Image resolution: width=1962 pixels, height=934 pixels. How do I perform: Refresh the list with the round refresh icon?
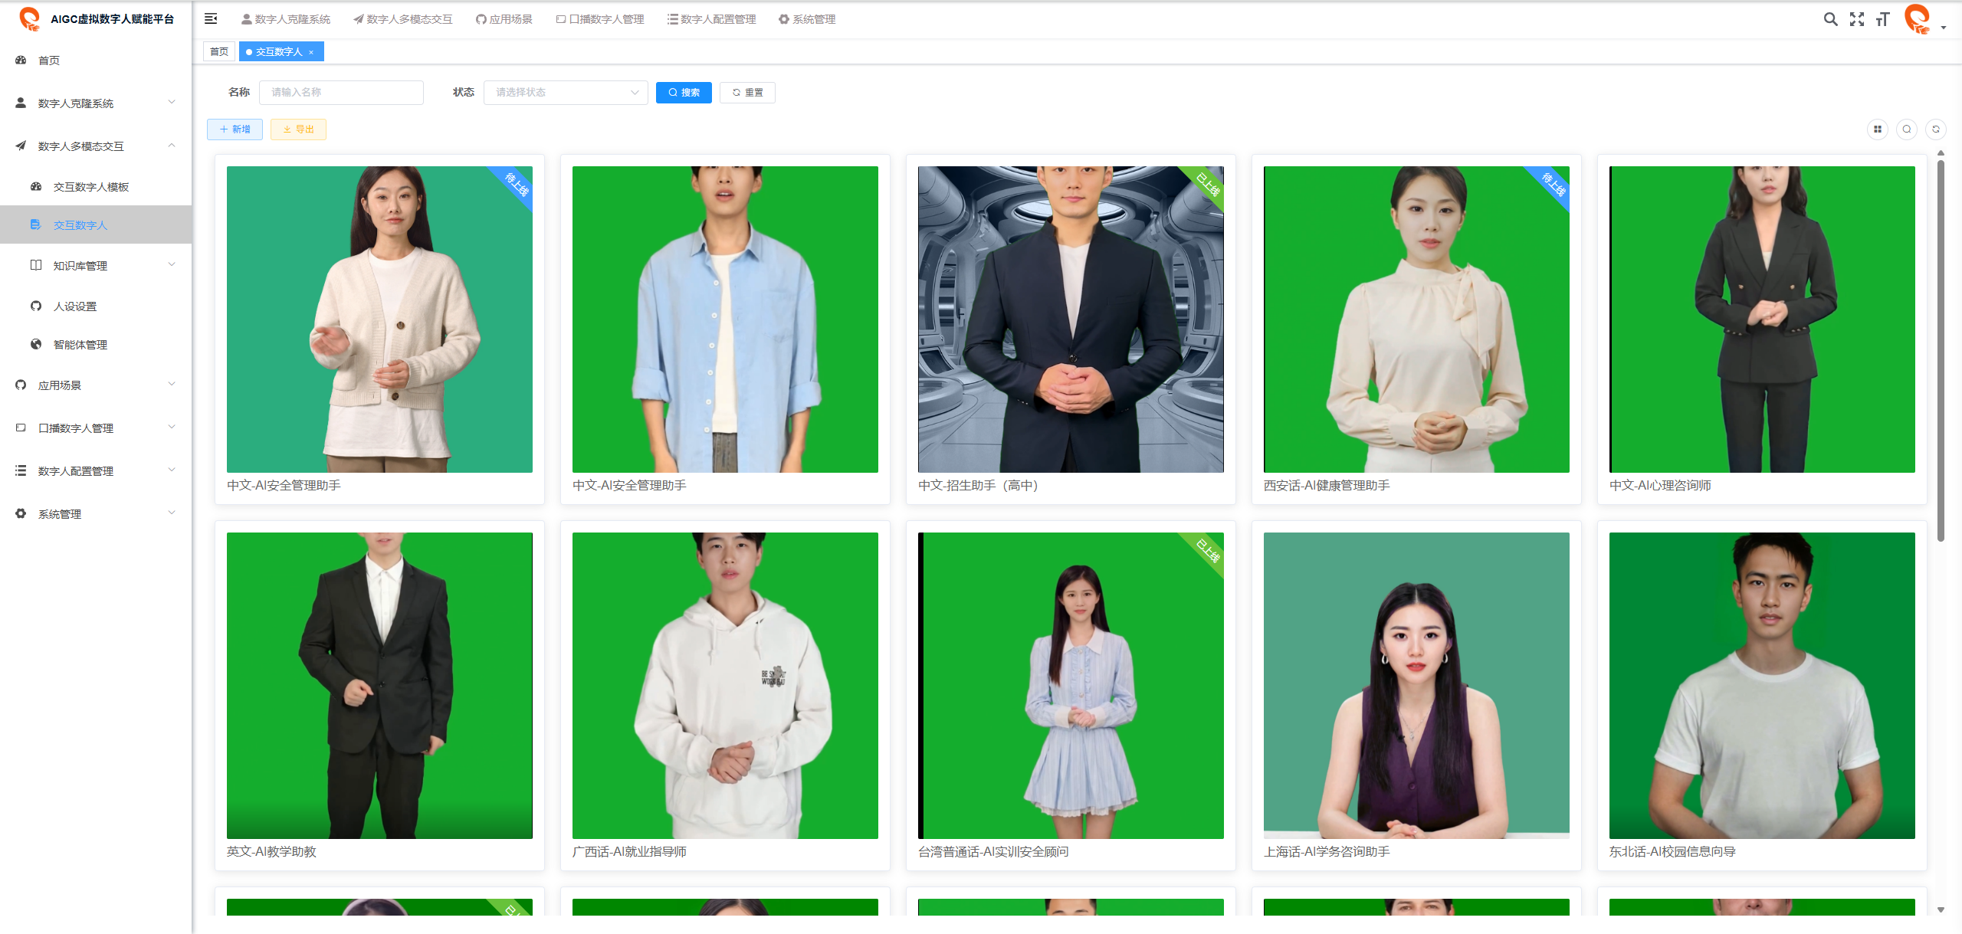tap(1936, 129)
